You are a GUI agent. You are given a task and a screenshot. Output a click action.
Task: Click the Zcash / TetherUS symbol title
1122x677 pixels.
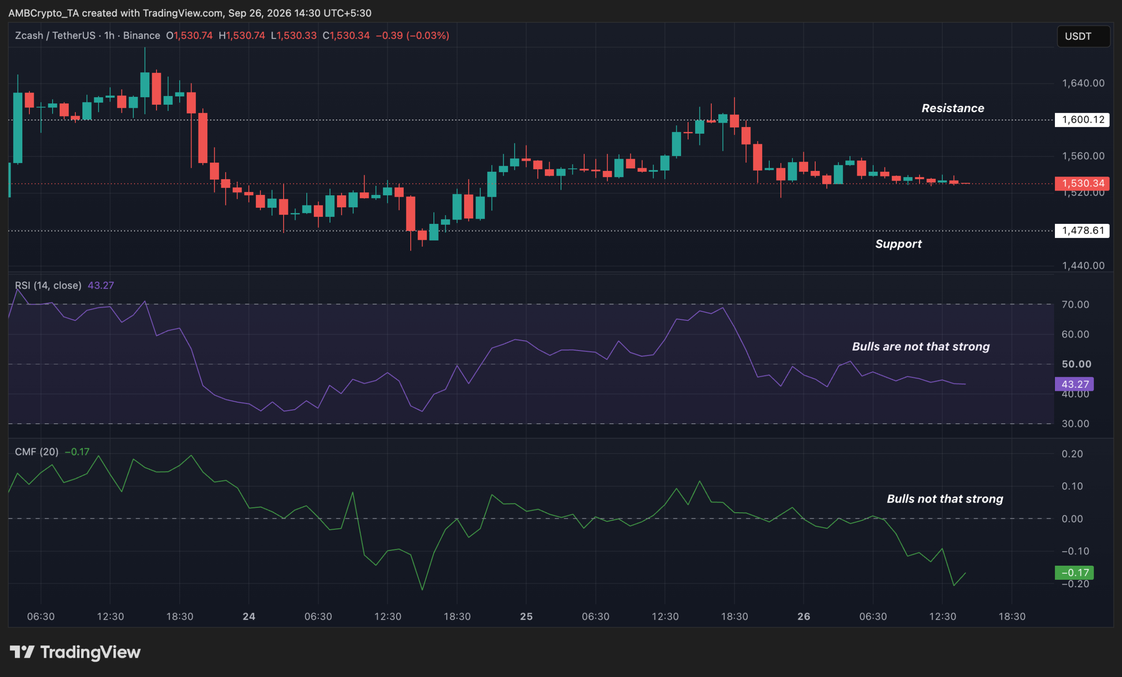pyautogui.click(x=56, y=35)
